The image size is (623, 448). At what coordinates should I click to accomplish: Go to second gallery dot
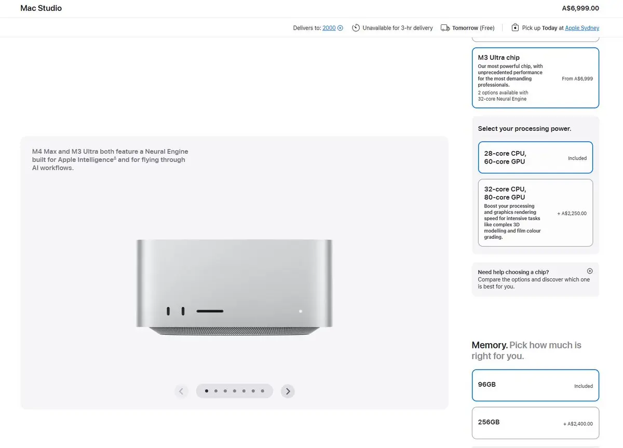[x=216, y=391]
